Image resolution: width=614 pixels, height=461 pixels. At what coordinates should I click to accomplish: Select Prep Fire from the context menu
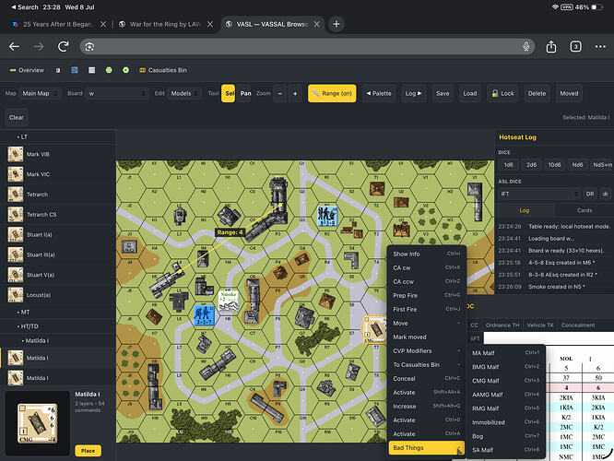click(427, 295)
